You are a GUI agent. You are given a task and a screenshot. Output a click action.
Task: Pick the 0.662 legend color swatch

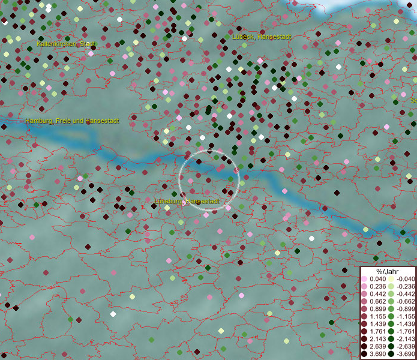tap(364, 302)
